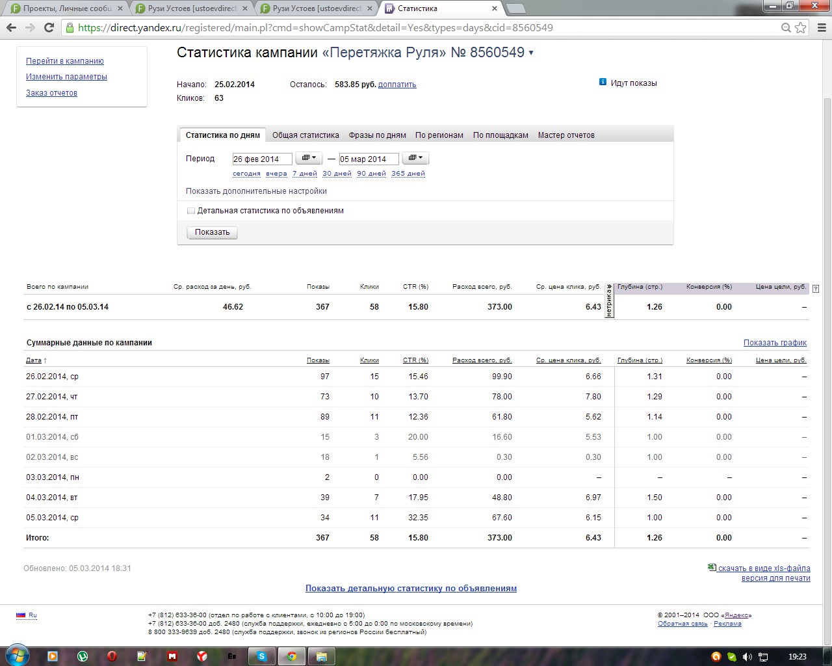Bookmark this page with the star
Viewport: 832px width, 666px height.
801,28
